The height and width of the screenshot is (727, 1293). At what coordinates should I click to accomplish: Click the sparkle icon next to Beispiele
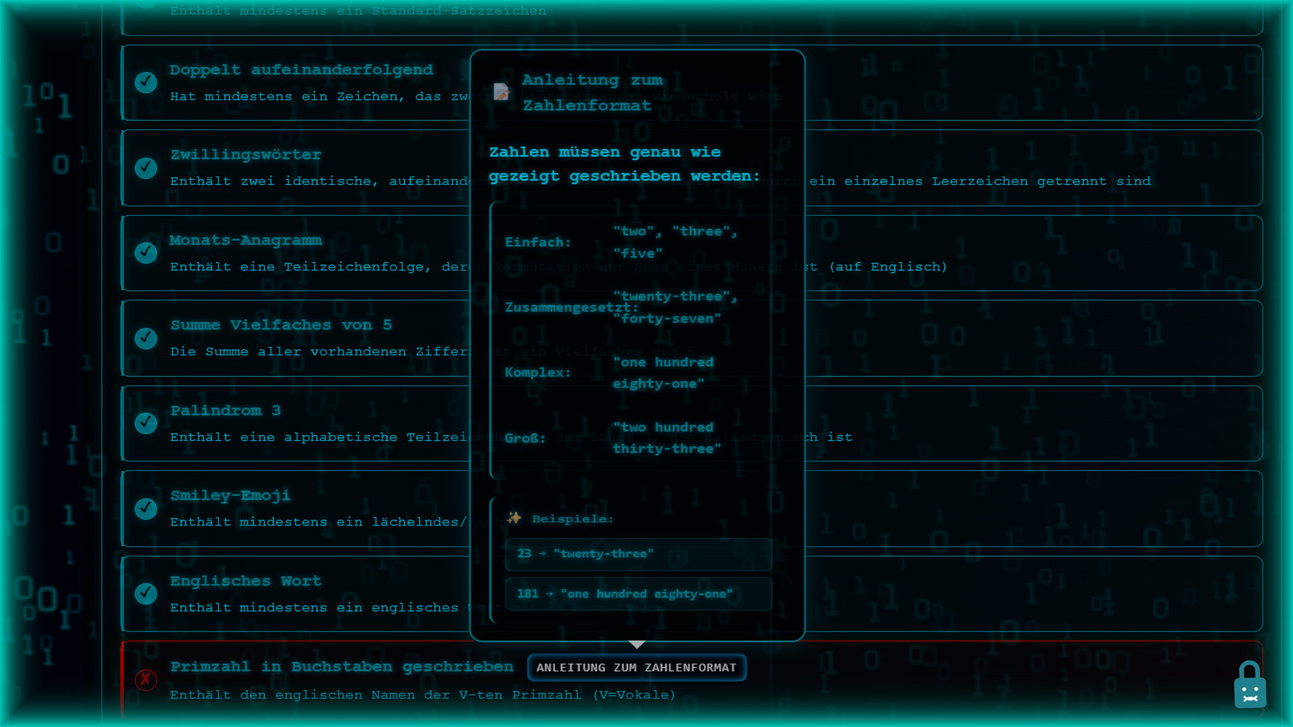point(515,518)
